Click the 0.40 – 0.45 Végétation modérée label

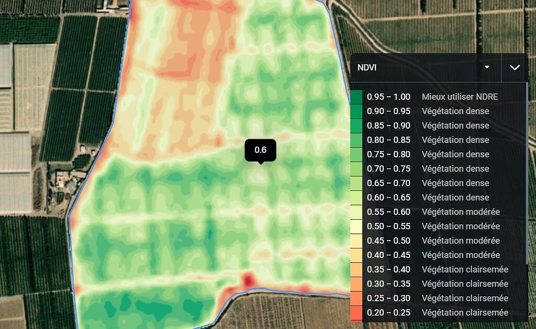[x=461, y=255]
